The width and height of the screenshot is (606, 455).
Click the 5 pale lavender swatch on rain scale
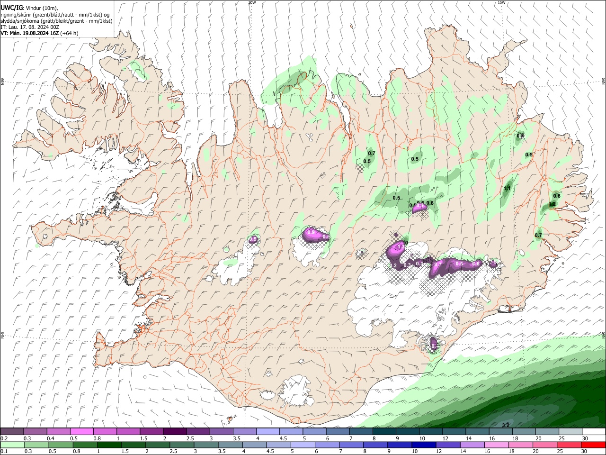(303, 445)
